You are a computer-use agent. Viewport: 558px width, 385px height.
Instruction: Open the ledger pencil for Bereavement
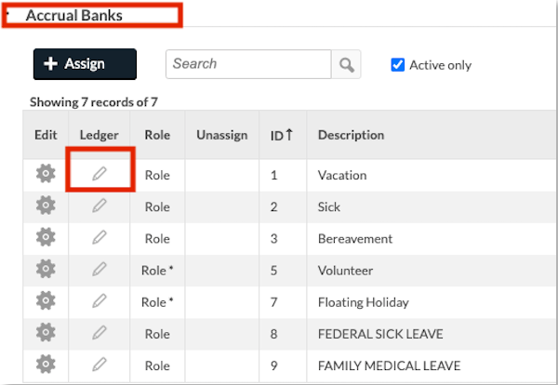click(x=100, y=237)
